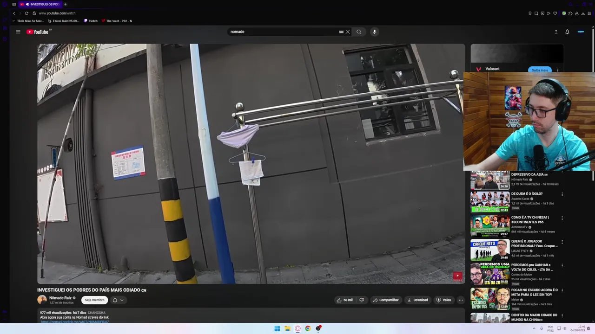
Task: Dislike the video with thumbs down
Action: tap(362, 300)
